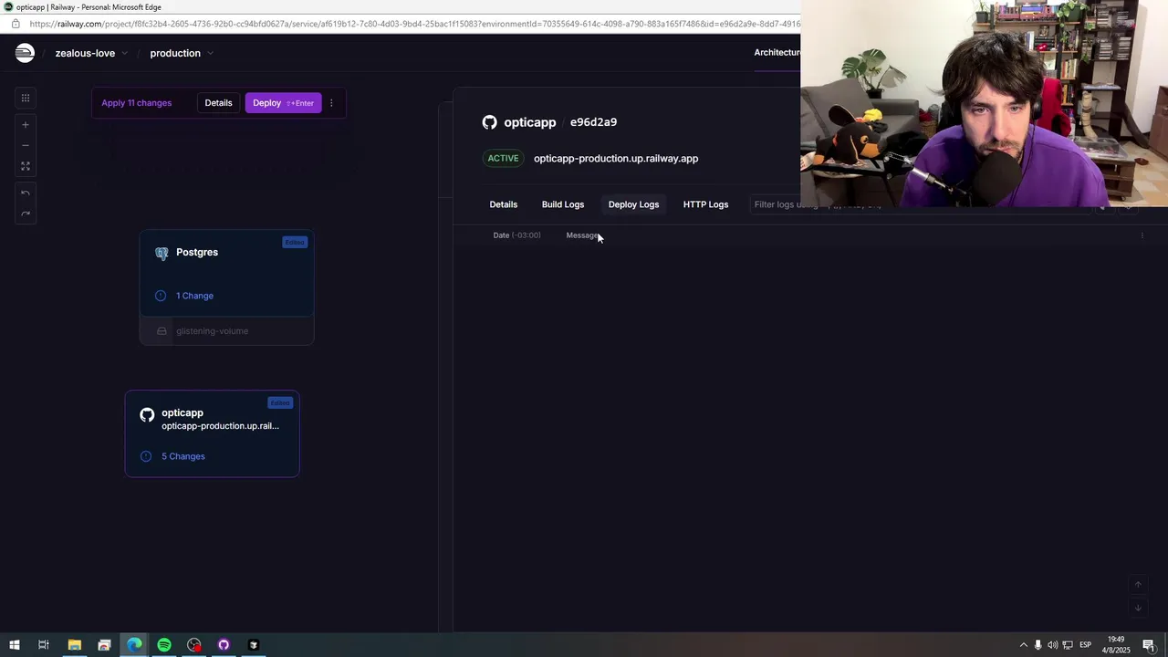The height and width of the screenshot is (657, 1168).
Task: Select the opticapp service card
Action: click(212, 434)
